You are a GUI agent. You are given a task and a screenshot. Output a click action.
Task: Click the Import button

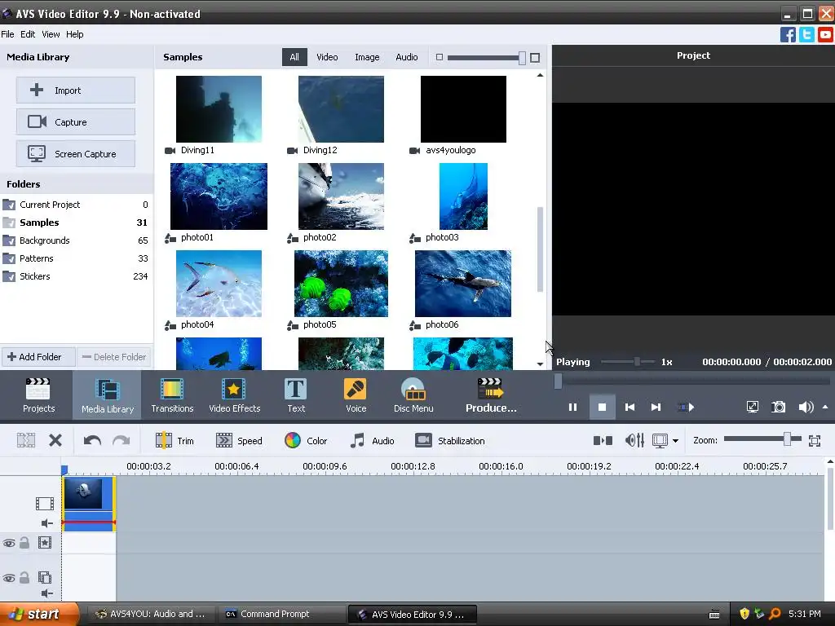coord(76,90)
